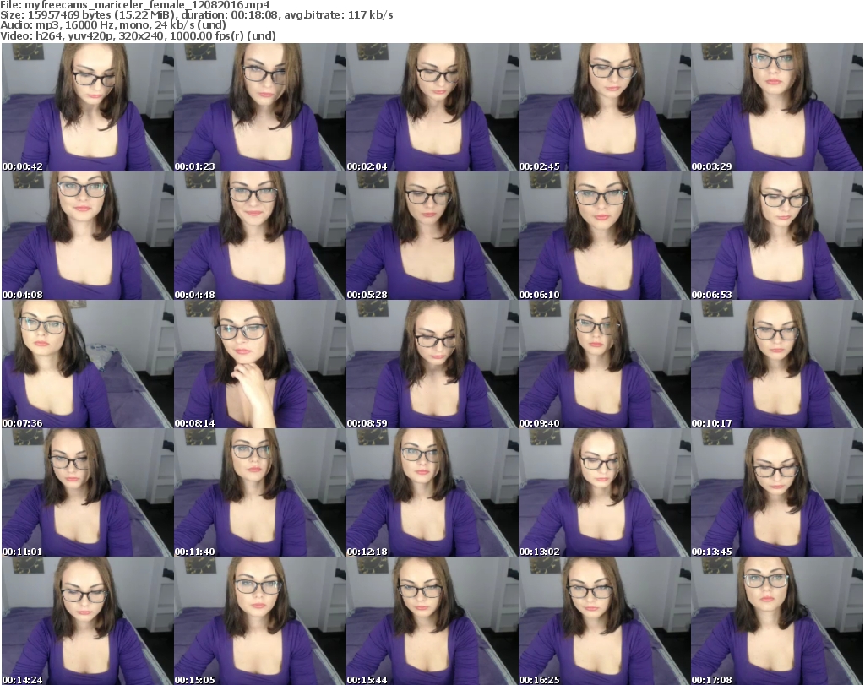
Task: Click the 'Video: h264, yuv420p' info line
Action: click(x=138, y=35)
